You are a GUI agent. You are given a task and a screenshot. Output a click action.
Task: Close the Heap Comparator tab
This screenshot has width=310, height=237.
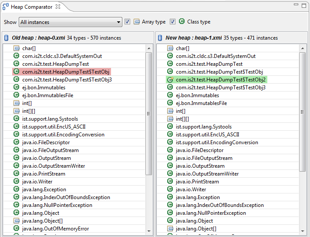pos(58,7)
